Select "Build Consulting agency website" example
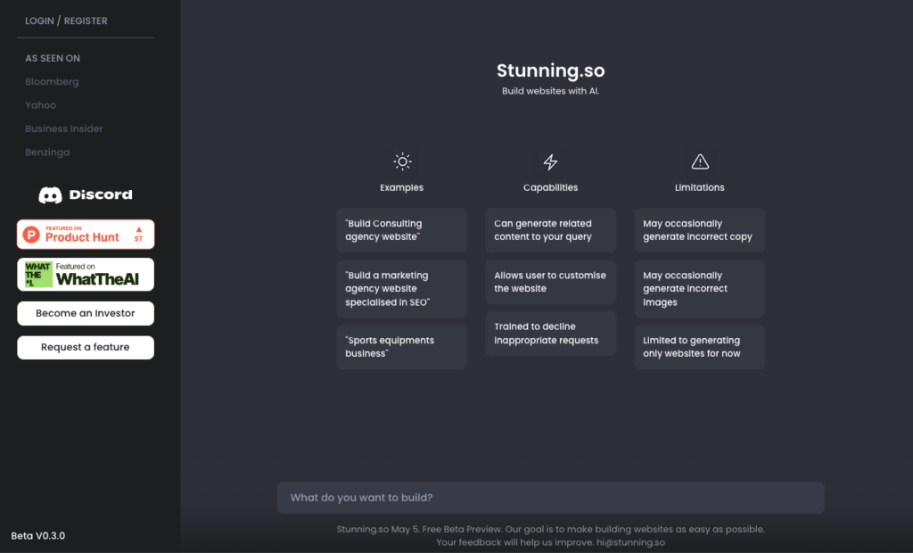 click(402, 230)
